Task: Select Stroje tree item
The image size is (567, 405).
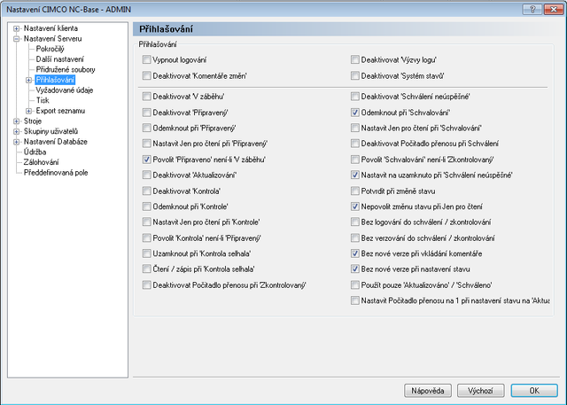Action: [x=33, y=121]
